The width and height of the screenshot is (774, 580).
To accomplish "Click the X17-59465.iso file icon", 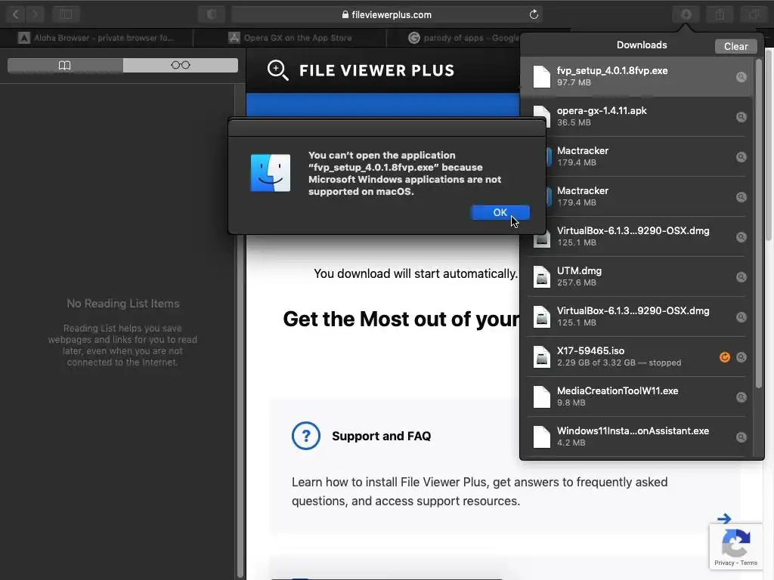I will point(541,357).
